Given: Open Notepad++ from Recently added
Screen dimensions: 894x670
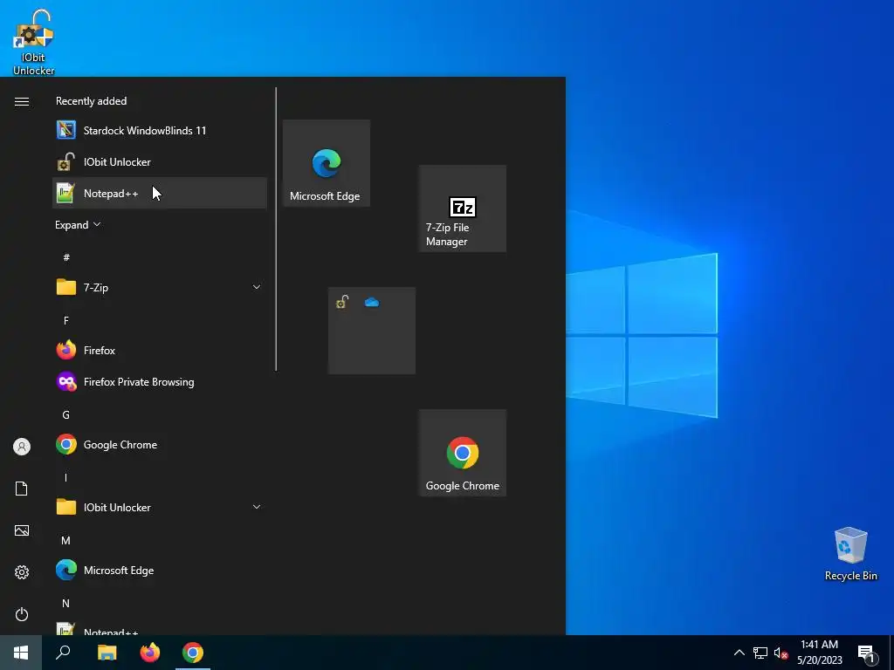Looking at the screenshot, I should pyautogui.click(x=160, y=193).
